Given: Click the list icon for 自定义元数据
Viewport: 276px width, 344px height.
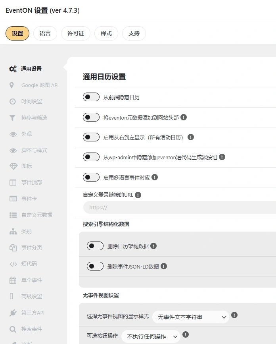Looking at the screenshot, I should coord(13,215).
